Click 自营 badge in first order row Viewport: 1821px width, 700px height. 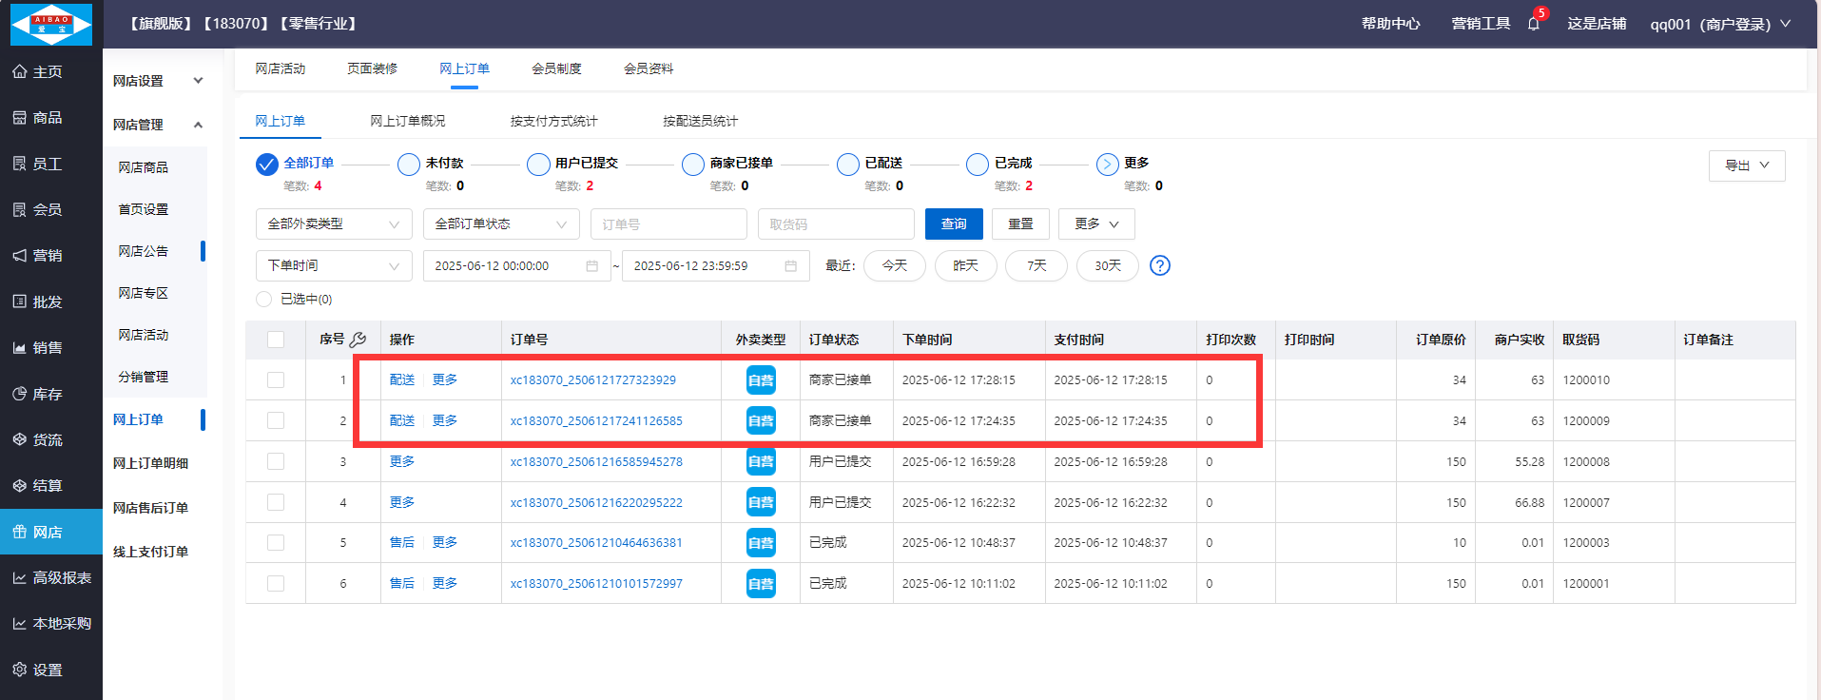click(x=761, y=380)
